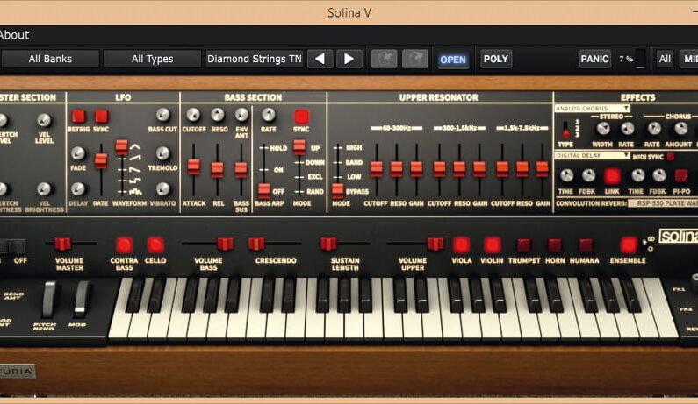Click the LFO Bass Cut knob
The width and height of the screenshot is (698, 404).
(x=163, y=115)
